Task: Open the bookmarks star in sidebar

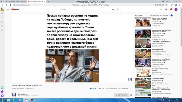Action: pyautogui.click(x=2, y=26)
